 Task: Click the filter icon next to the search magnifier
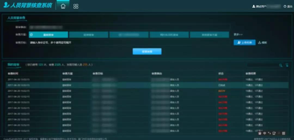(287, 65)
